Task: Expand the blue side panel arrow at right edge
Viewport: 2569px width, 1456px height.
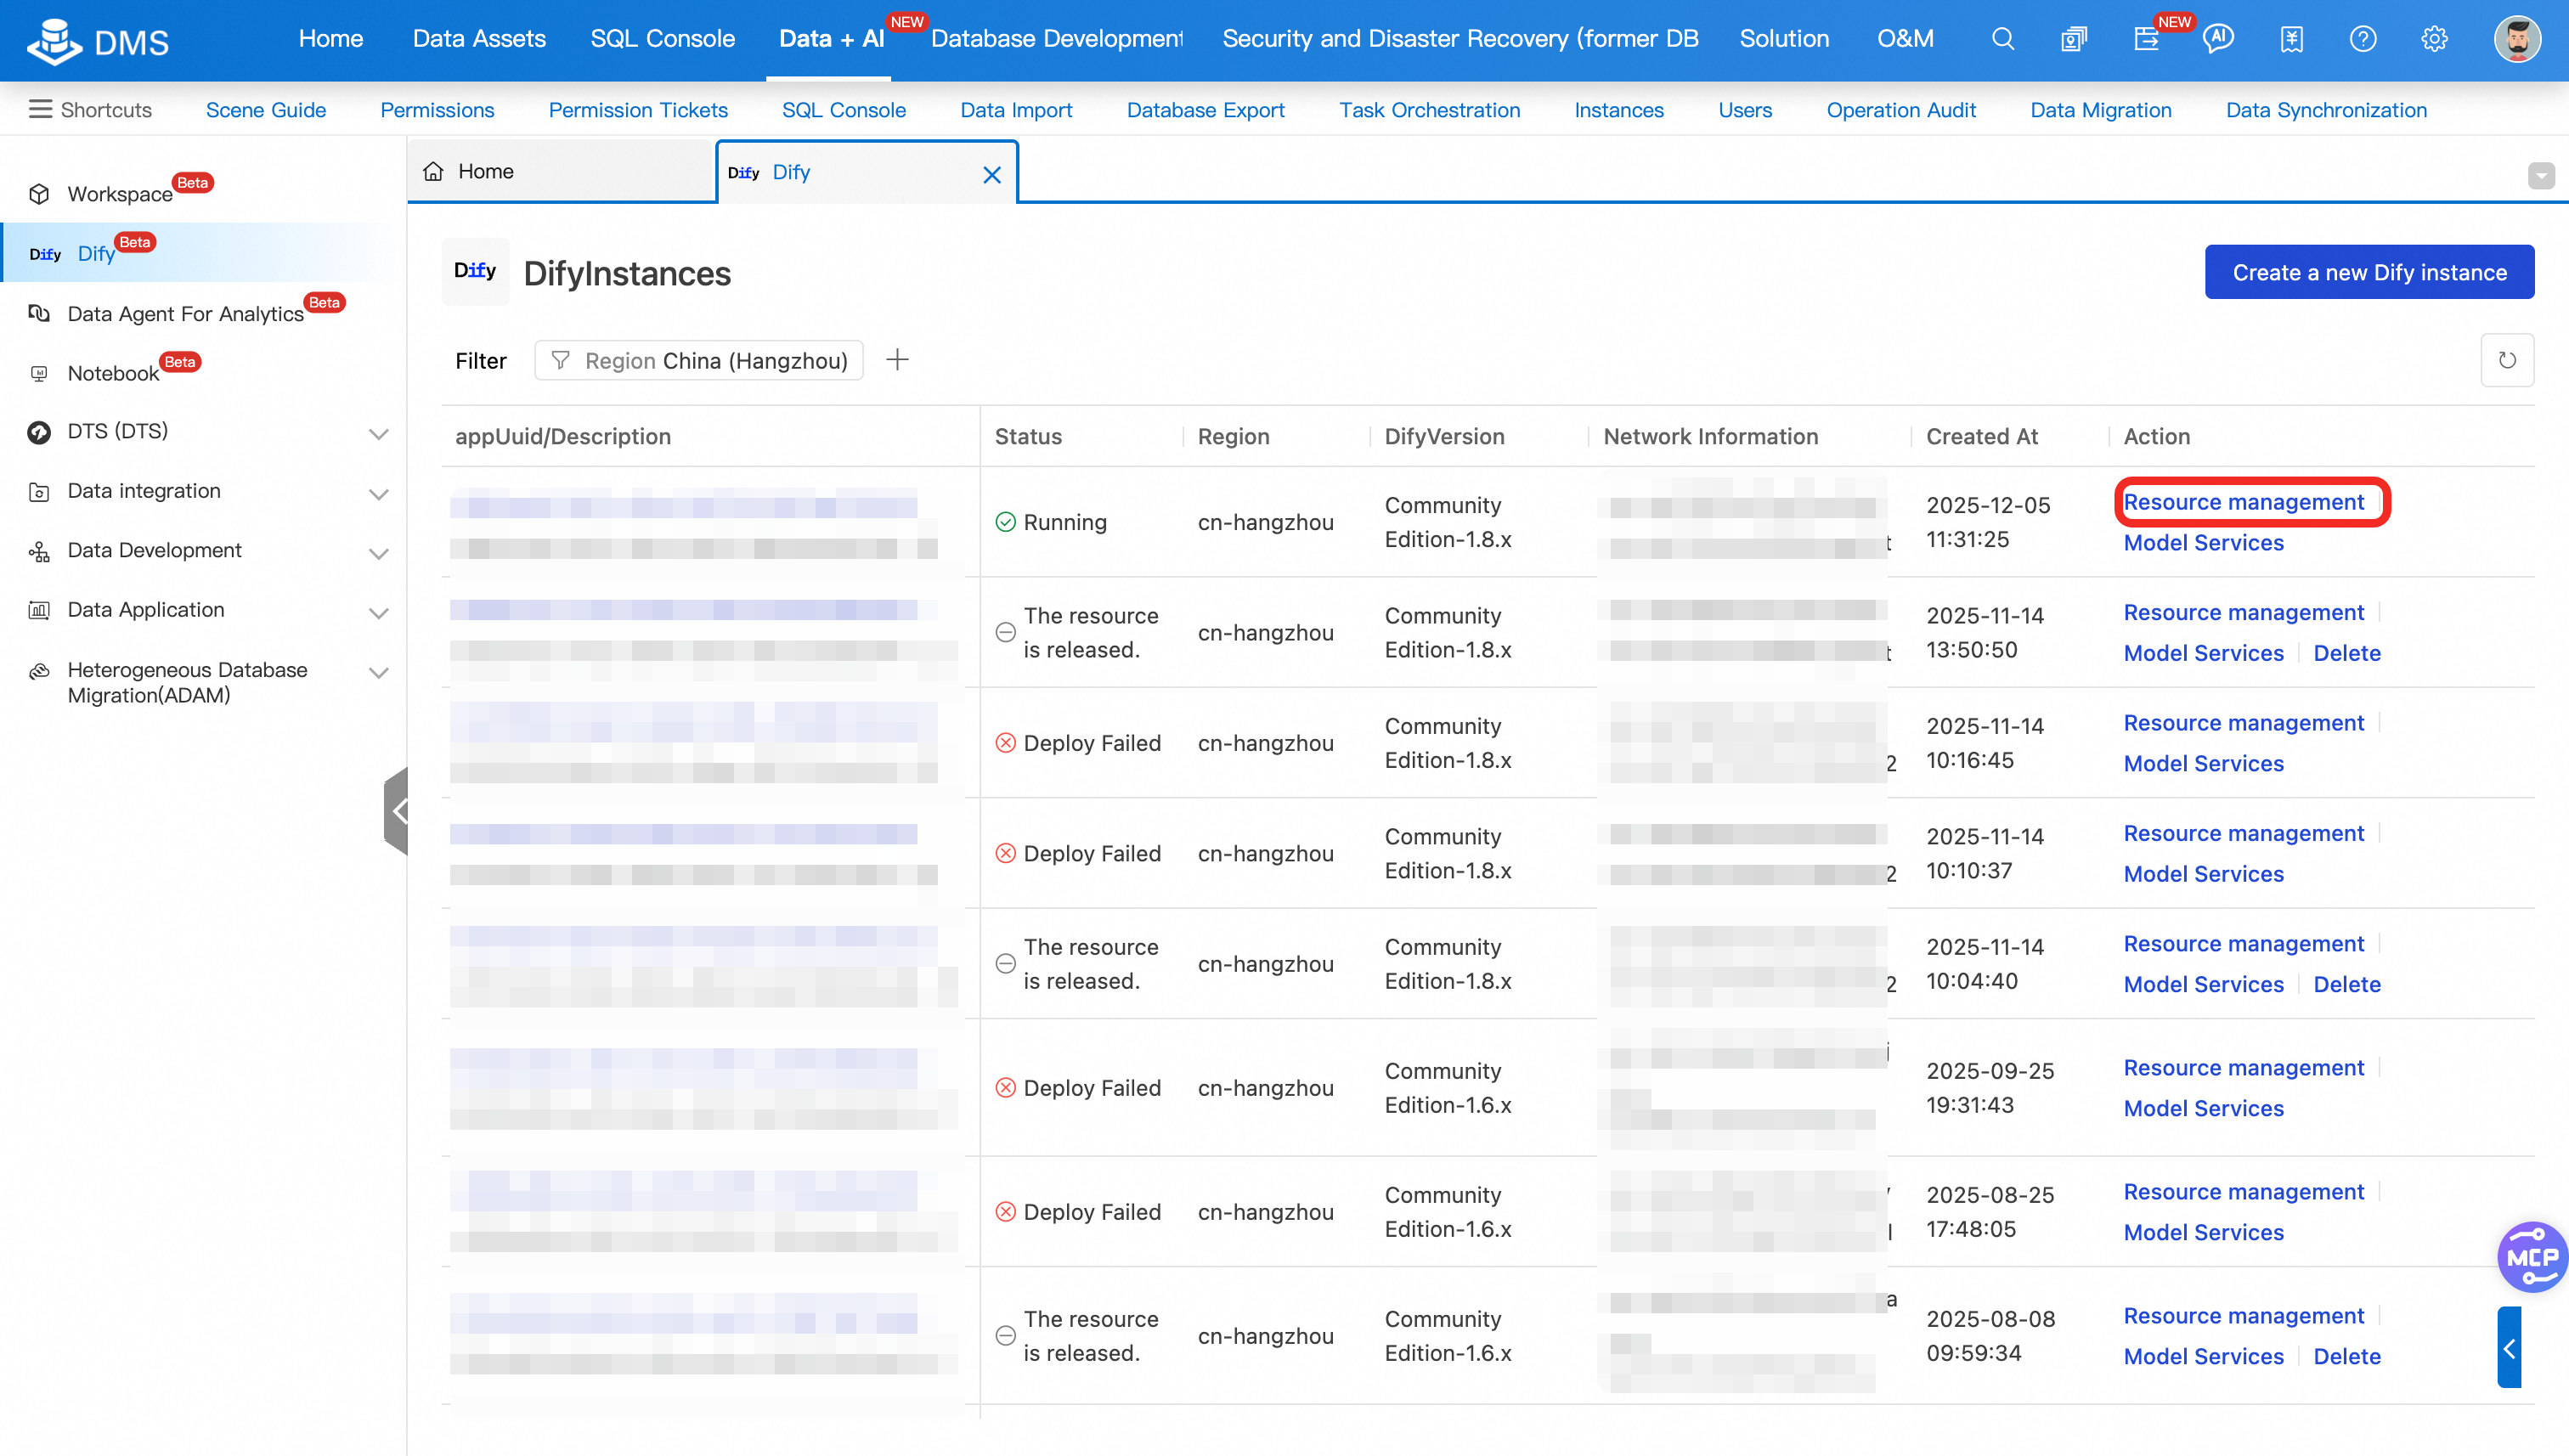Action: (x=2509, y=1347)
